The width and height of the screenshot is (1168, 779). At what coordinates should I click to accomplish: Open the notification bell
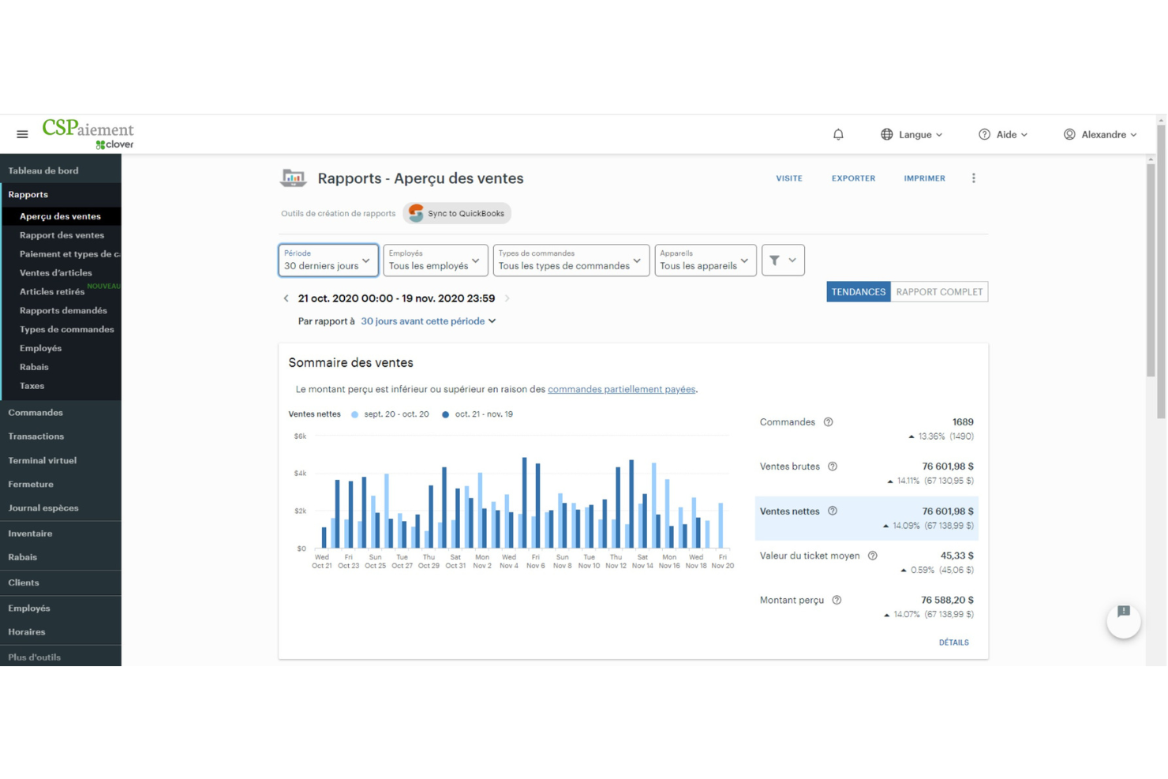[838, 134]
